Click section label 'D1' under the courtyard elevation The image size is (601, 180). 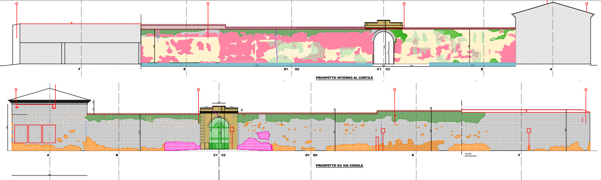pyautogui.click(x=286, y=70)
